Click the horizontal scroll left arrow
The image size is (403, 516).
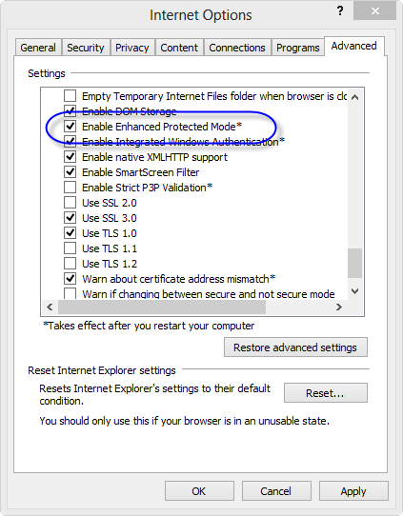coord(50,308)
